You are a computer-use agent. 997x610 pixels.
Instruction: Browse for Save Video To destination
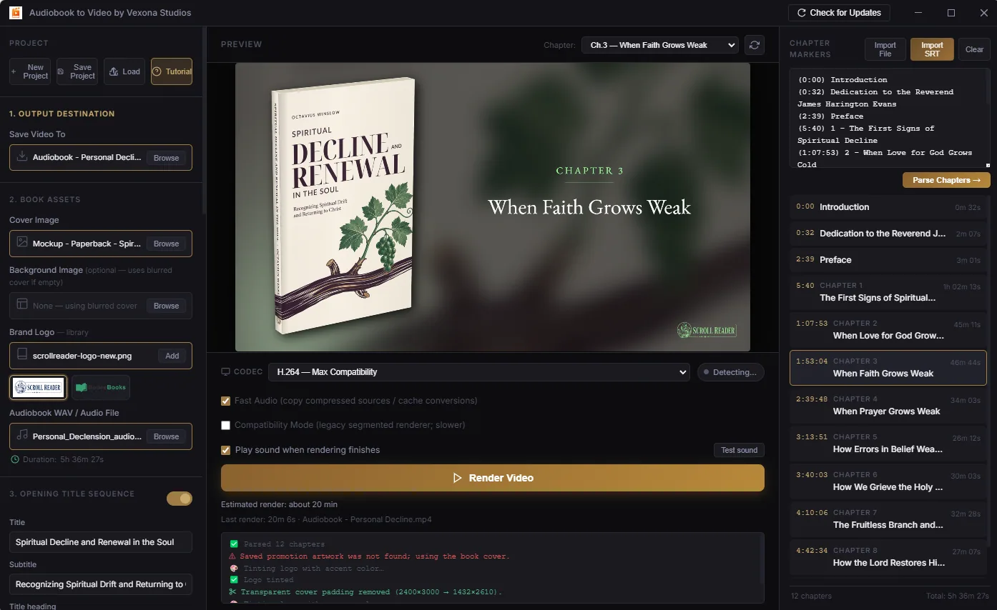[x=166, y=158]
